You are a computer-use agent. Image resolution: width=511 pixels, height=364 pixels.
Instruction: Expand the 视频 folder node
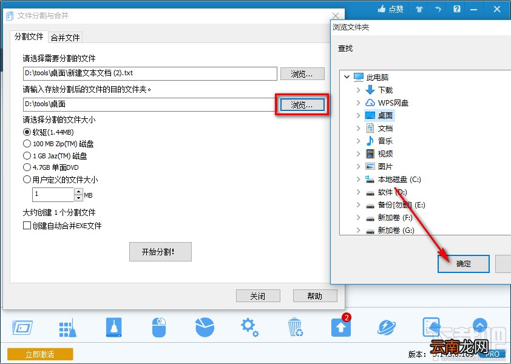[x=359, y=153]
